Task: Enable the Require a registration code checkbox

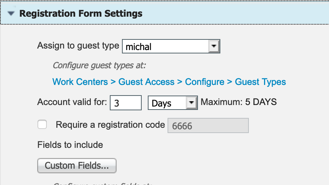Action: [42, 125]
